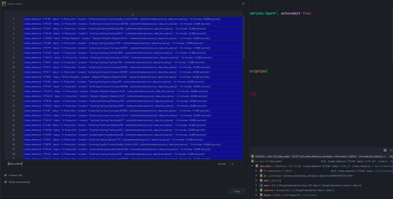
Task: Click the row 27 cell with Generating
Action: click(133, 149)
